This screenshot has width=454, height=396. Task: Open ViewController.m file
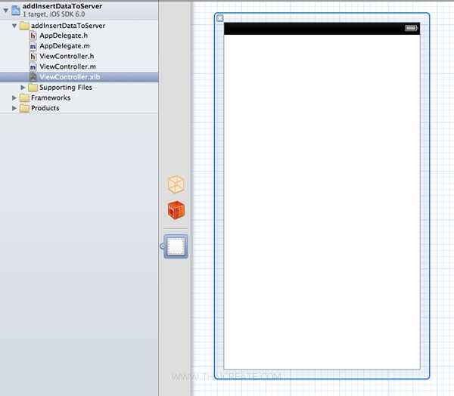tap(68, 67)
